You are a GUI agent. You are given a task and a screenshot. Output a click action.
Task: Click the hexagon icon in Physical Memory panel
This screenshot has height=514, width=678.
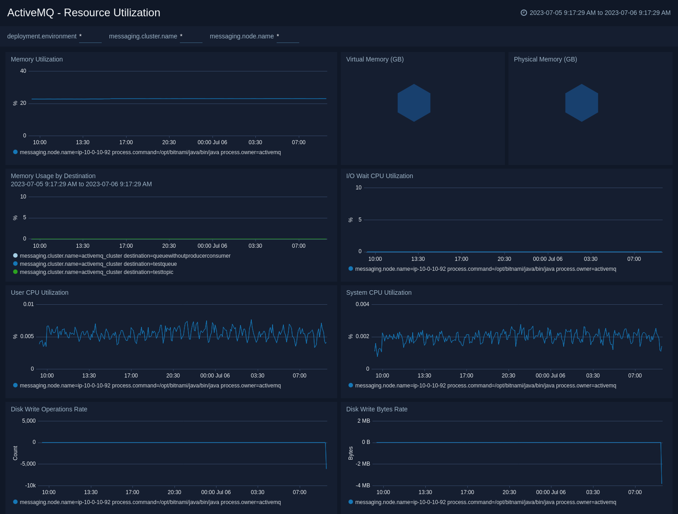coord(582,103)
